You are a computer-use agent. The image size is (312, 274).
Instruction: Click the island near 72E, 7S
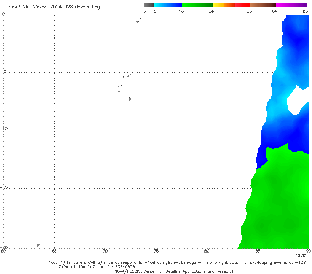(x=130, y=99)
